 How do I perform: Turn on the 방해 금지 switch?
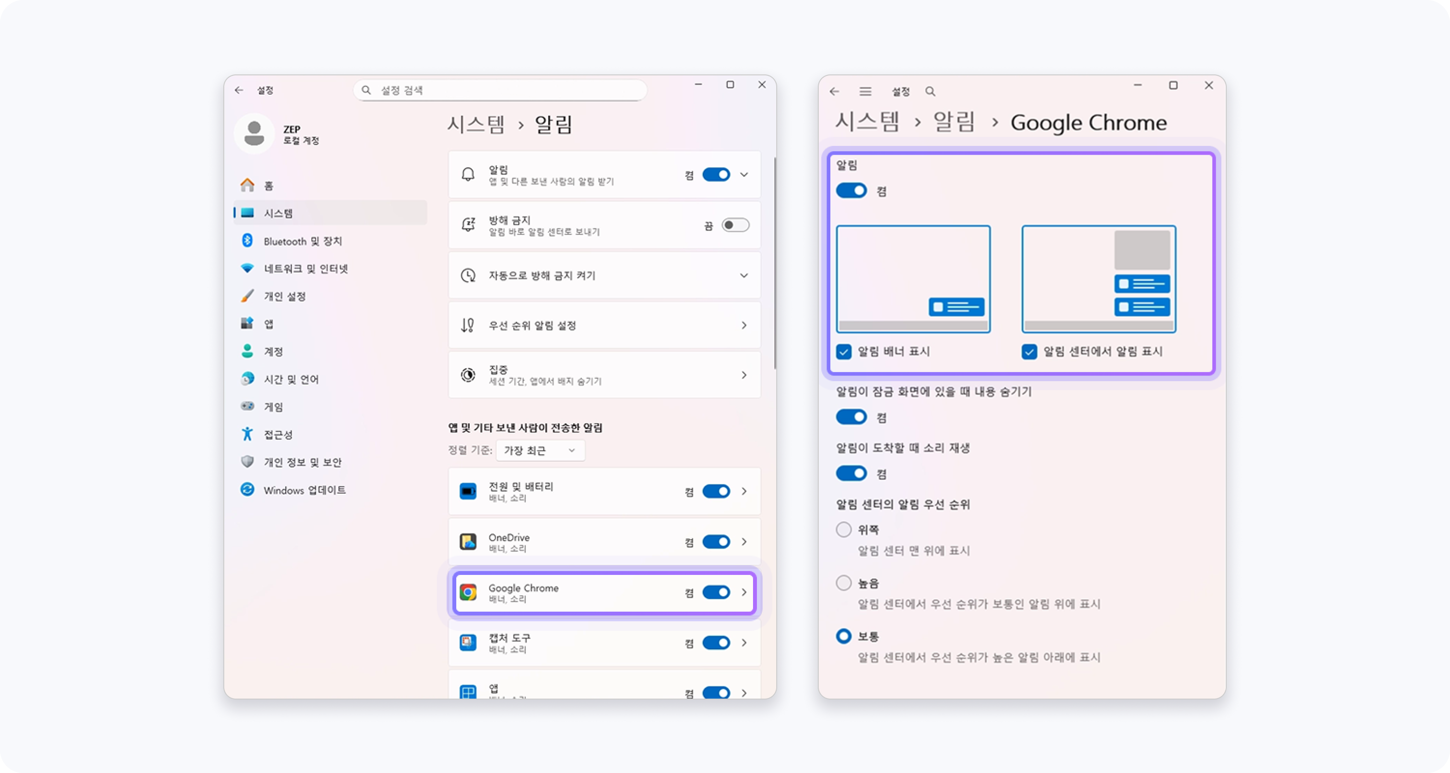(x=735, y=225)
